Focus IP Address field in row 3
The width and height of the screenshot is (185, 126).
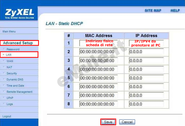click(146, 61)
